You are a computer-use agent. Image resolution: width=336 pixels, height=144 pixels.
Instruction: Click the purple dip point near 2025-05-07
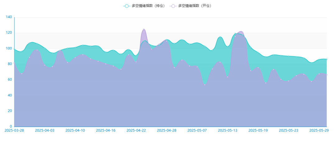[x=205, y=85]
